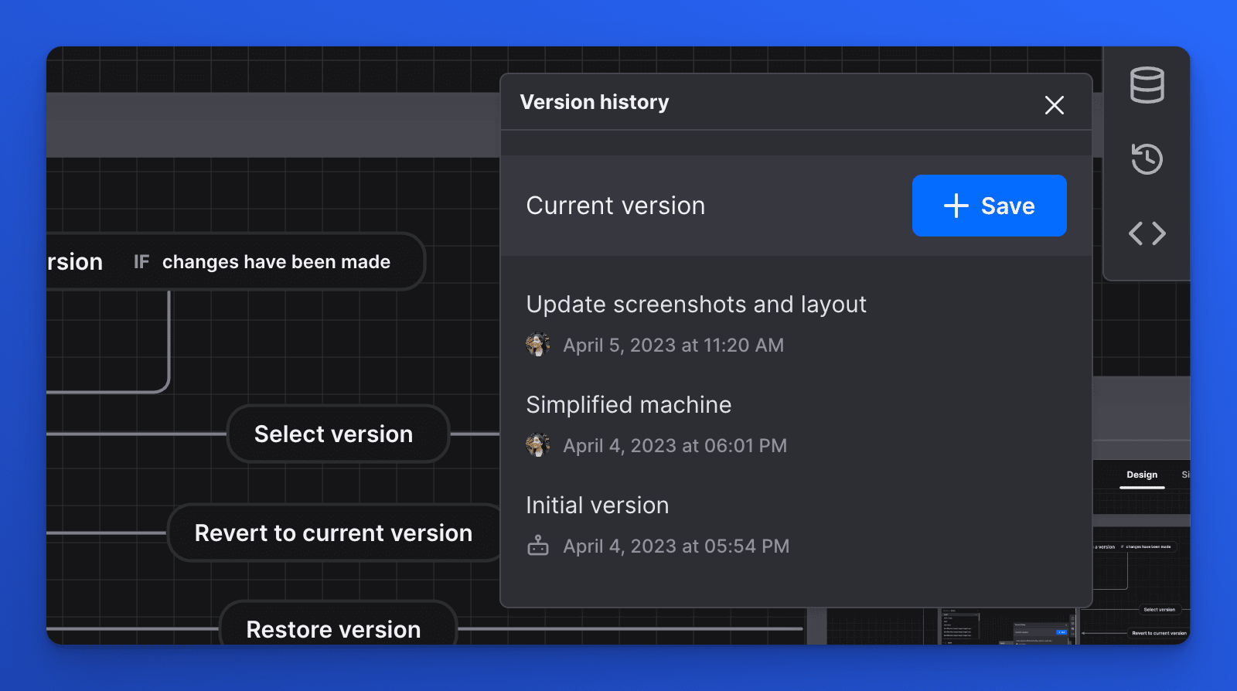Click the plus icon in Save button
This screenshot has width=1237, height=691.
tap(956, 206)
